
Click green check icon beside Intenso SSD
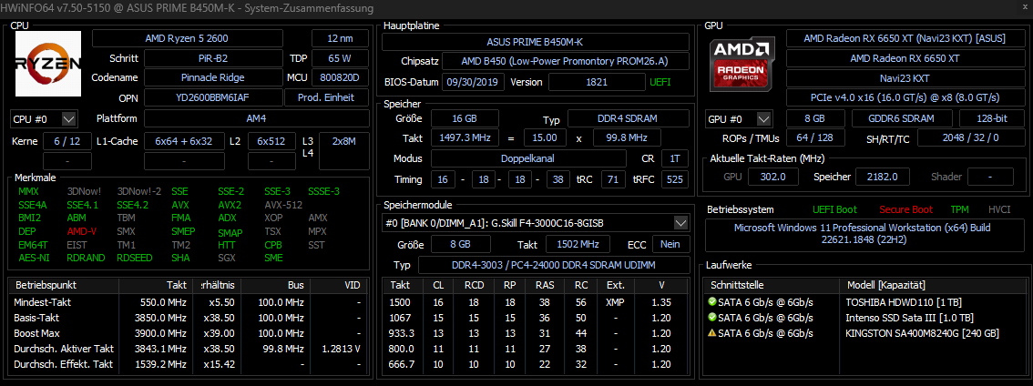point(711,318)
